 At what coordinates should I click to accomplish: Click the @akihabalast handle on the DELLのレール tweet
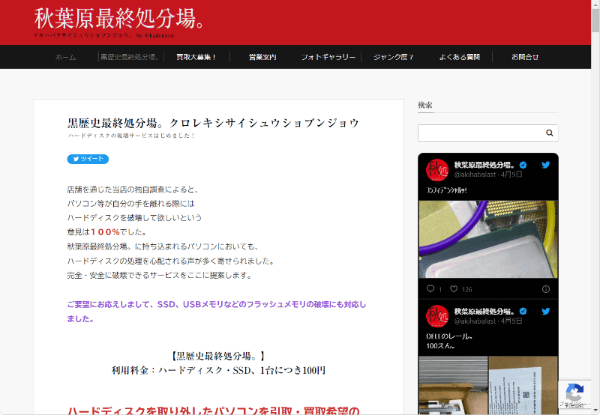coord(475,321)
